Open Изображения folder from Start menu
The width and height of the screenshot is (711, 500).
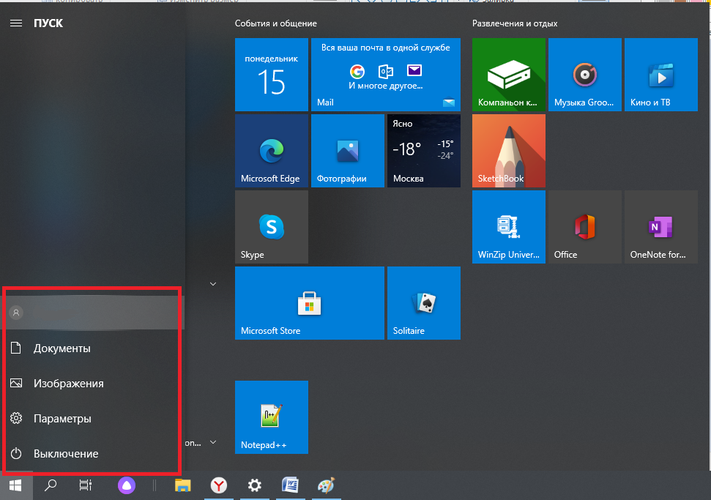pos(91,384)
